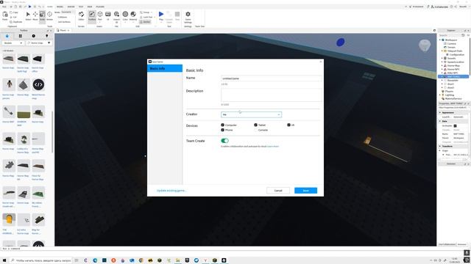Select the Select tool in ribbon
The image size is (471, 264).
point(28,16)
